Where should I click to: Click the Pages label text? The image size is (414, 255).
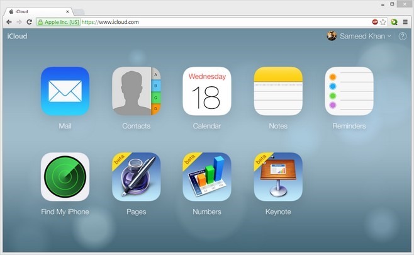point(137,212)
